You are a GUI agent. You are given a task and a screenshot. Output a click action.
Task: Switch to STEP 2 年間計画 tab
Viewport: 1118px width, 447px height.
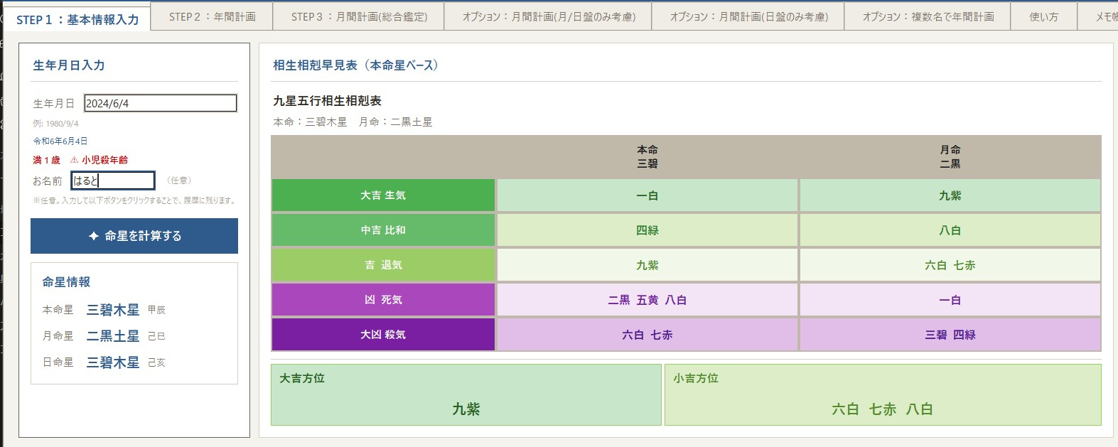(x=212, y=16)
